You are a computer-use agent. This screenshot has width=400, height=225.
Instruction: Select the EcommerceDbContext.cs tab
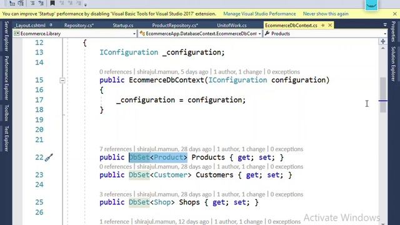(x=291, y=25)
